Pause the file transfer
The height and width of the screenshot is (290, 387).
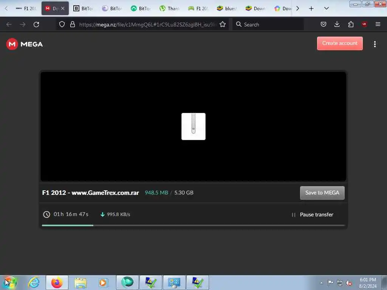(312, 214)
